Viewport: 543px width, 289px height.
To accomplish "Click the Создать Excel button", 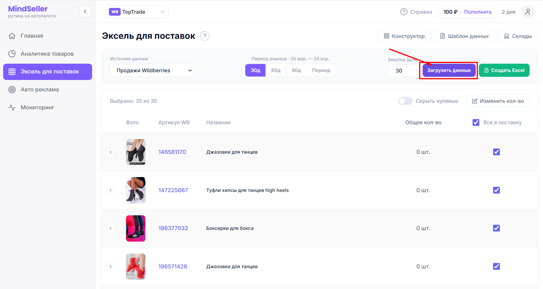I will point(504,70).
